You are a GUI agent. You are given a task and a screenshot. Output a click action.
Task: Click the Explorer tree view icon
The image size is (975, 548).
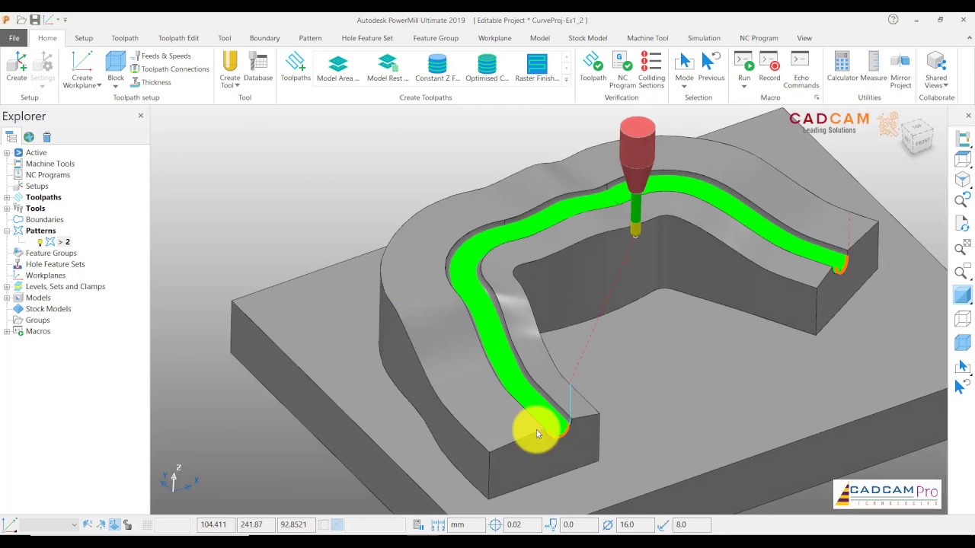[x=11, y=137]
